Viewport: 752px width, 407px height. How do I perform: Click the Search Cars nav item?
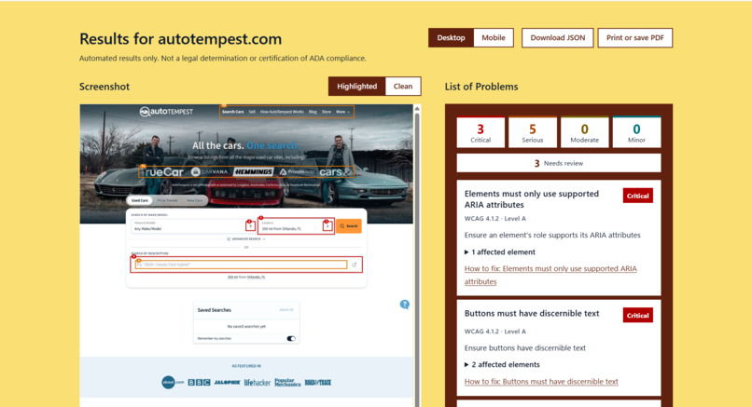(232, 112)
